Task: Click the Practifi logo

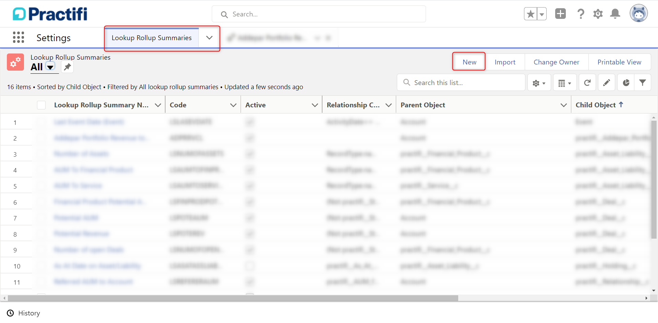Action: coord(50,14)
